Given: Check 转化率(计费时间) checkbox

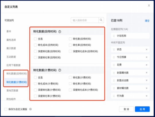Looking at the screenshot, I should tap(70, 84).
